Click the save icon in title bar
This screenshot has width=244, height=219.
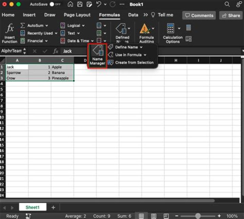[x=80, y=4]
